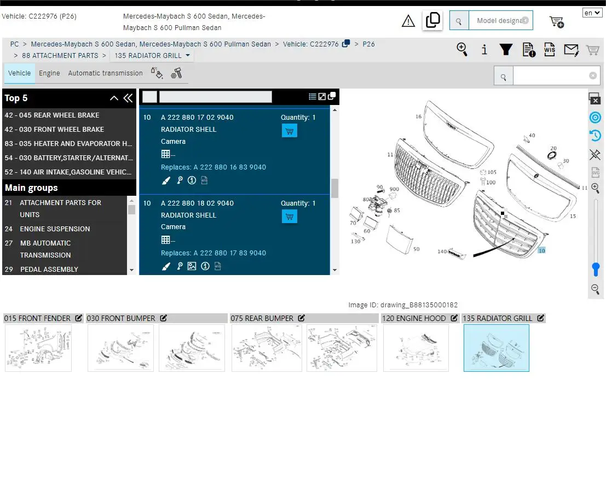Click the PC breadcrumb link
The image size is (606, 479).
tap(14, 44)
